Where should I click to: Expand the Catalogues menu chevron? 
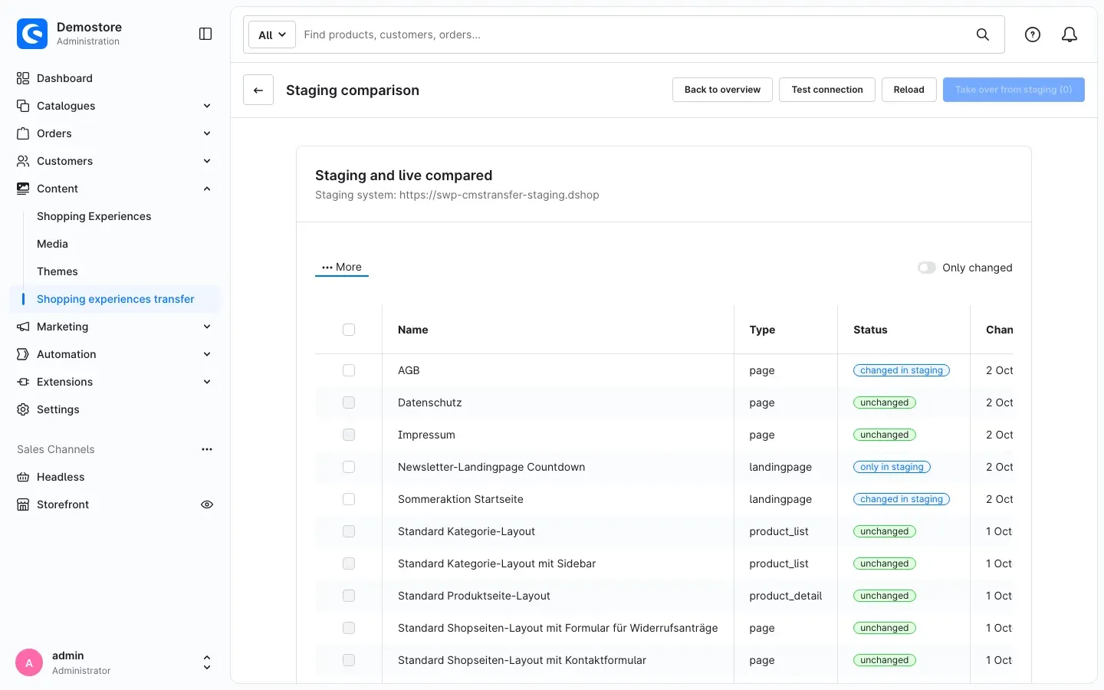(207, 106)
